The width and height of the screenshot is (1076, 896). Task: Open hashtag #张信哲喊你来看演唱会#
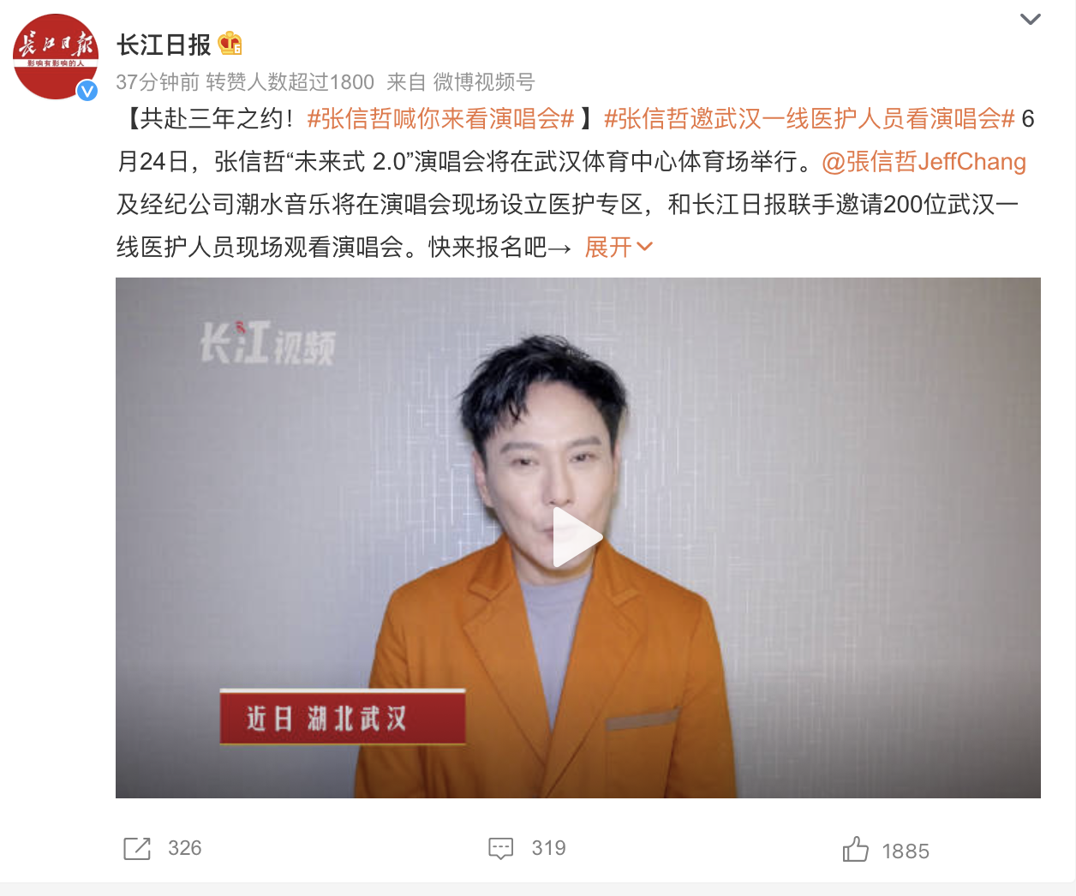(440, 118)
